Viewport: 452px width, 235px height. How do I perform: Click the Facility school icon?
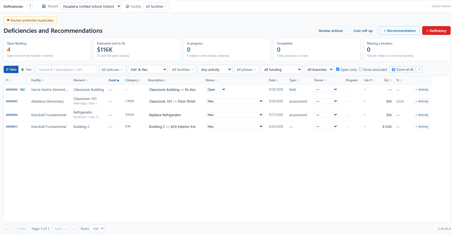click(128, 6)
